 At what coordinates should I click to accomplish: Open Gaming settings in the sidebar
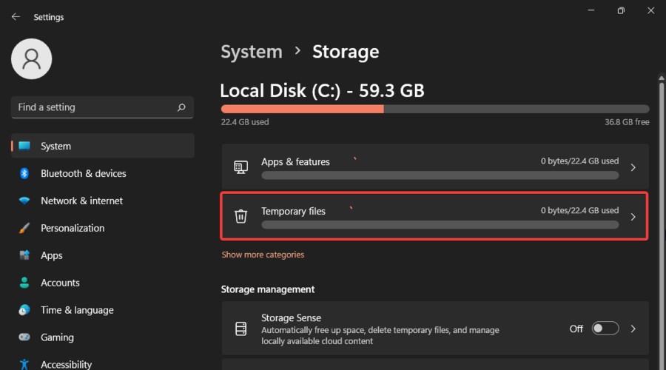tap(57, 337)
